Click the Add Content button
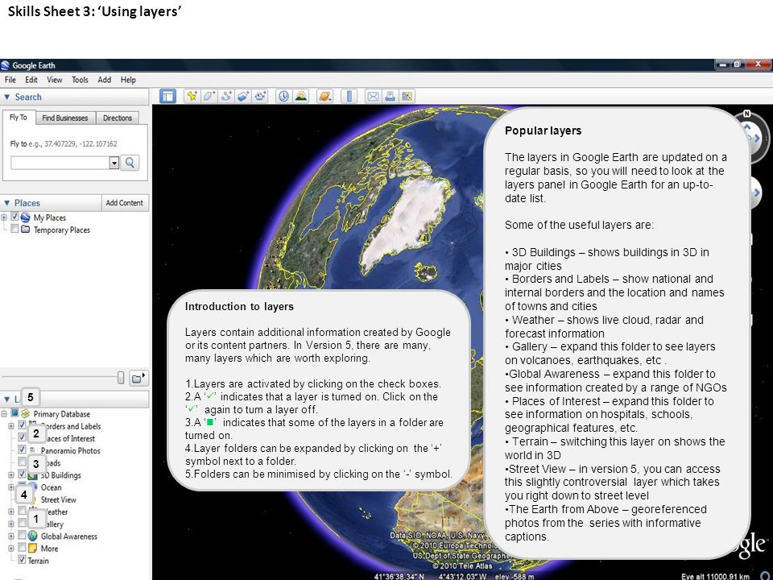 point(124,203)
